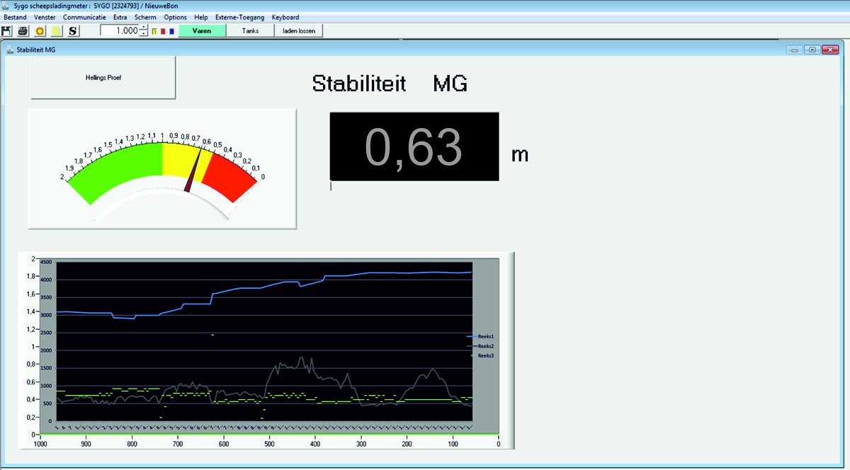The image size is (850, 470).
Task: Switch to the Varen mode button
Action: coord(202,30)
